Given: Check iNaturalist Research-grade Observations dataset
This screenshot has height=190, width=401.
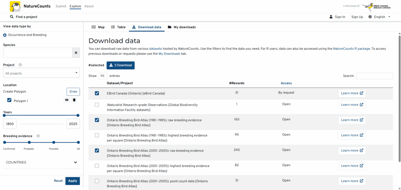Looking at the screenshot, I should (97, 105).
